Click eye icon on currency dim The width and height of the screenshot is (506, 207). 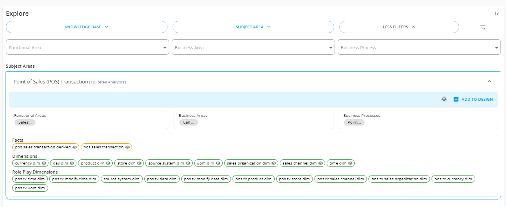[44, 163]
